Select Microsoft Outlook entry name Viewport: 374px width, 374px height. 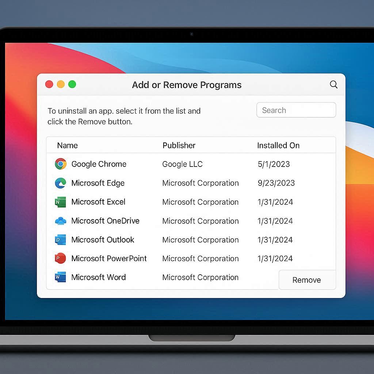(x=103, y=240)
